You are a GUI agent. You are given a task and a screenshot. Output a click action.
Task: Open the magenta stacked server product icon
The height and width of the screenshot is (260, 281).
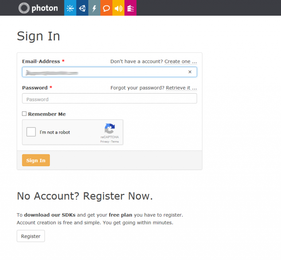131,8
